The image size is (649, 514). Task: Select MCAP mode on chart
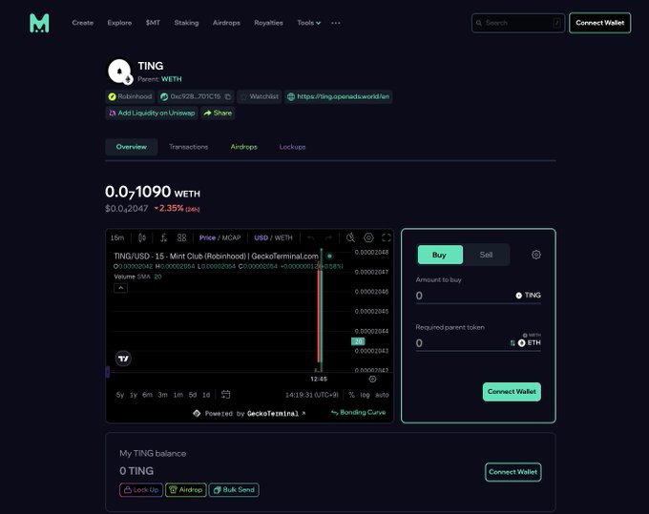coord(231,237)
